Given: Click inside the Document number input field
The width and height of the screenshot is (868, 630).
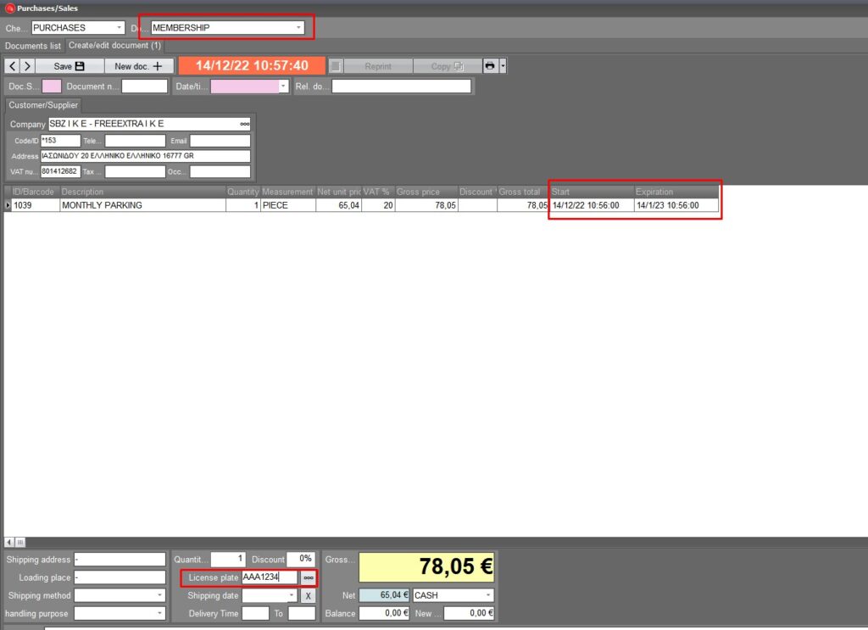Looking at the screenshot, I should [143, 86].
